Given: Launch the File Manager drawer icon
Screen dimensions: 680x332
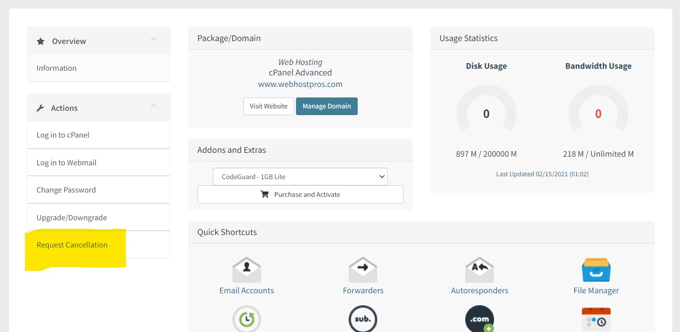Looking at the screenshot, I should tap(596, 270).
